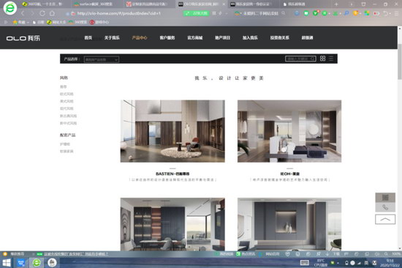
Task: Expand the 产品选择 dropdown
Action: 102,59
